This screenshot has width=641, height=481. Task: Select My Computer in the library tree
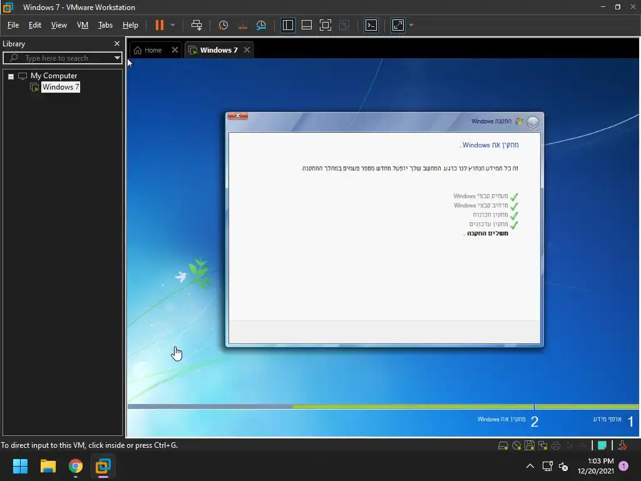tap(54, 76)
